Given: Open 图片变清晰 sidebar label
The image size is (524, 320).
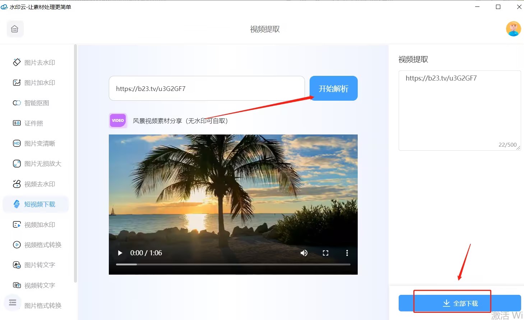Looking at the screenshot, I should coord(40,143).
